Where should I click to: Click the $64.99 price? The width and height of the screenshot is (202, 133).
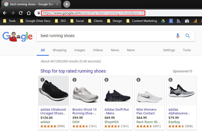point(141,118)
